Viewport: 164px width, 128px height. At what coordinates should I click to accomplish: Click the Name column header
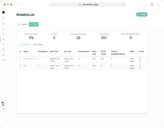26,51
